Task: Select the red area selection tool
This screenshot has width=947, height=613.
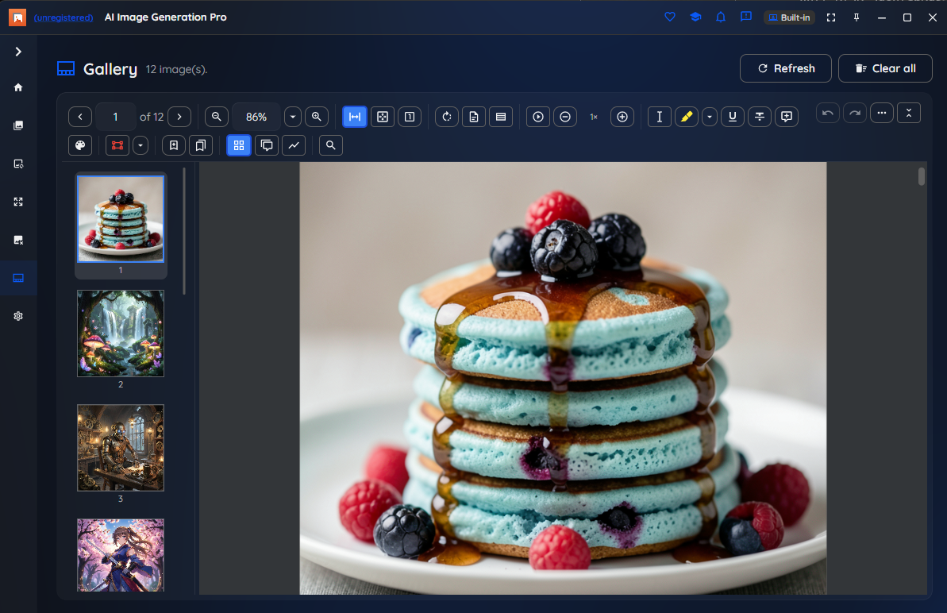Action: [x=117, y=145]
